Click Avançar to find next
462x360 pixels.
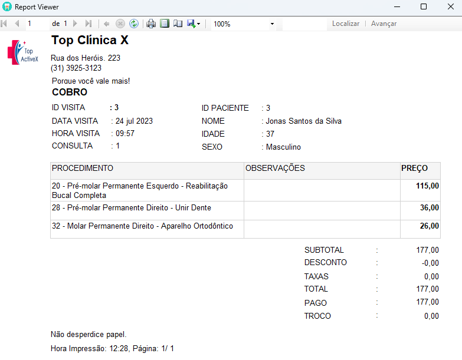384,24
